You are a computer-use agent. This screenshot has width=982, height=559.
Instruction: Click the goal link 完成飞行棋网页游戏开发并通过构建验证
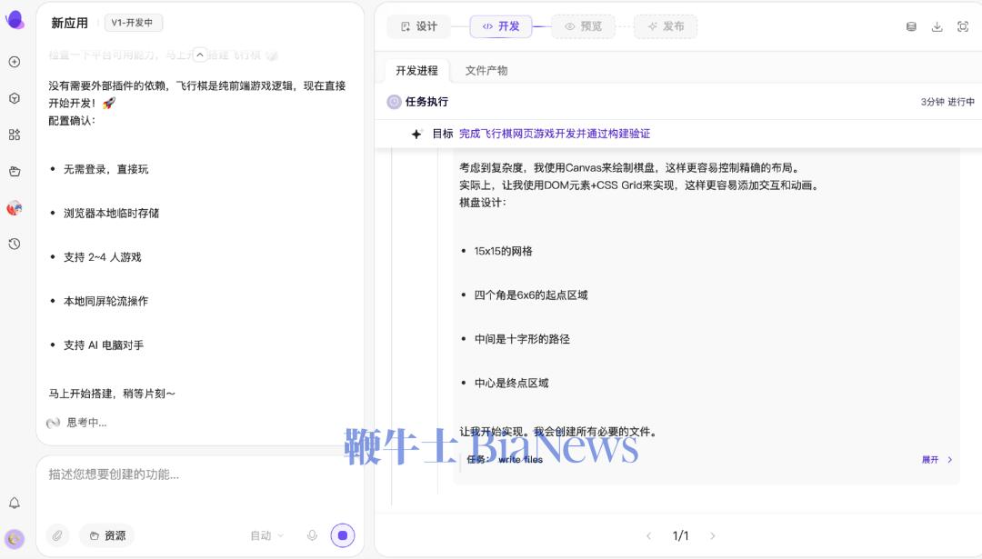pyautogui.click(x=555, y=134)
